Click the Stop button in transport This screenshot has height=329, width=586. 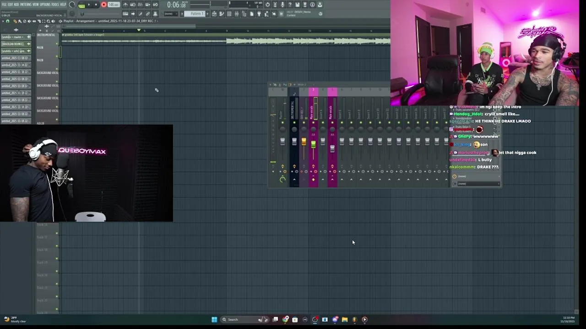pyautogui.click(x=96, y=5)
